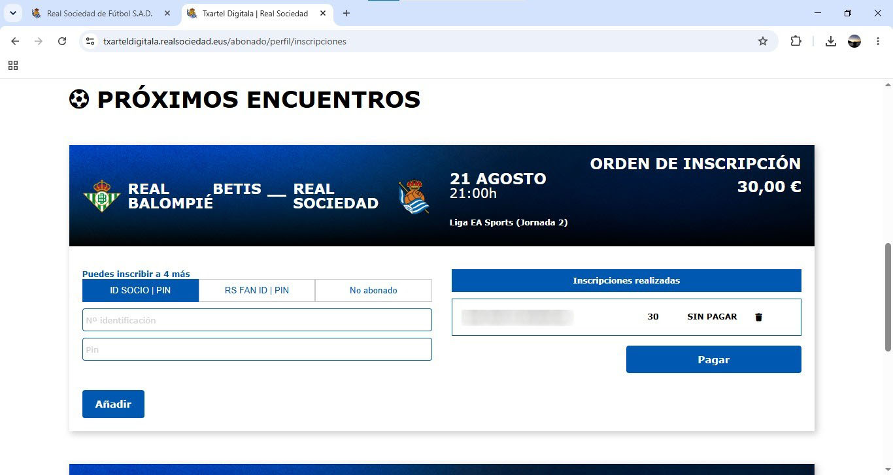Open the Chrome profile avatar
This screenshot has width=893, height=475.
click(854, 41)
